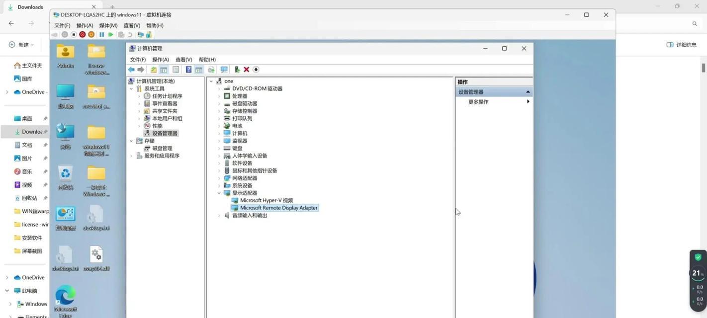Select the Microsoft Edge icon on VM desktop
This screenshot has width=707, height=318.
coord(66,301)
